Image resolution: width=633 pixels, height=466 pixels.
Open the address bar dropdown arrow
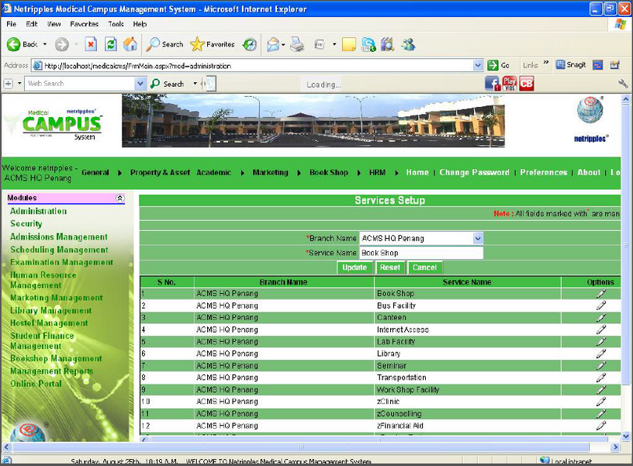pyautogui.click(x=478, y=65)
